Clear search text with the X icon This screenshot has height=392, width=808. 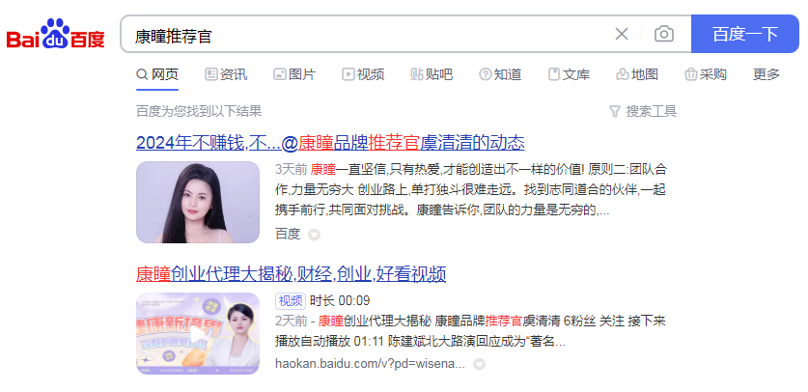point(622,34)
